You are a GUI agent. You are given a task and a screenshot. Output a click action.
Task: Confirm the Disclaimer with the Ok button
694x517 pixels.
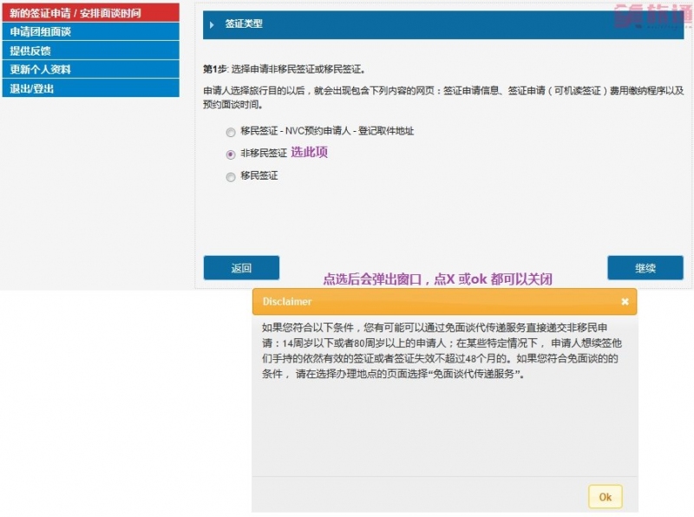pyautogui.click(x=605, y=497)
